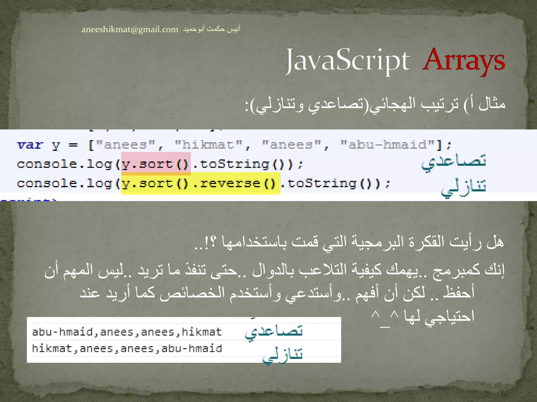Click the "تنازلي" label beside the code

463,188
